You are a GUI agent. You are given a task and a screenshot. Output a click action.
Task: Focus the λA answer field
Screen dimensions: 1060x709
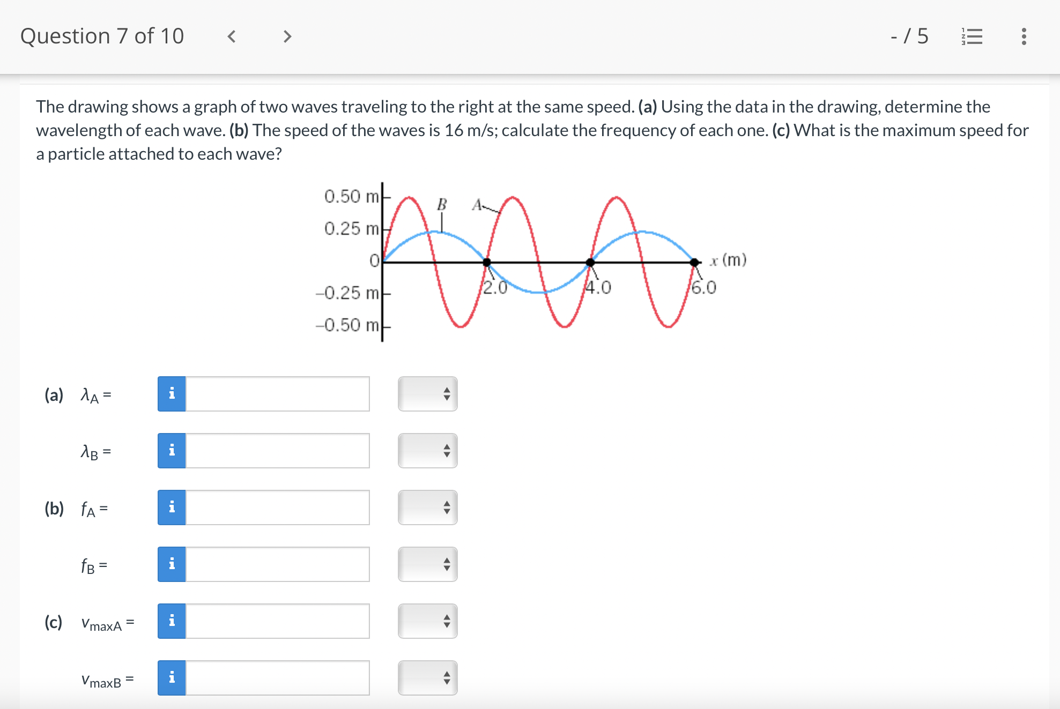(277, 394)
